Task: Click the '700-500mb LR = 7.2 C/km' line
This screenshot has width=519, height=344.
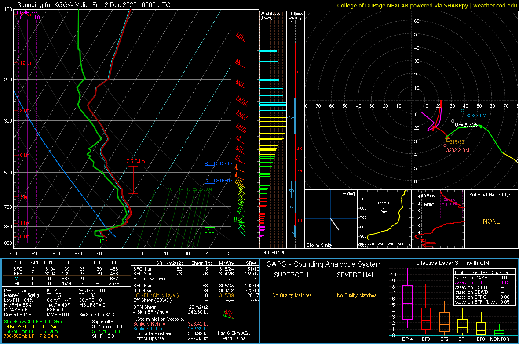Action: point(31,336)
